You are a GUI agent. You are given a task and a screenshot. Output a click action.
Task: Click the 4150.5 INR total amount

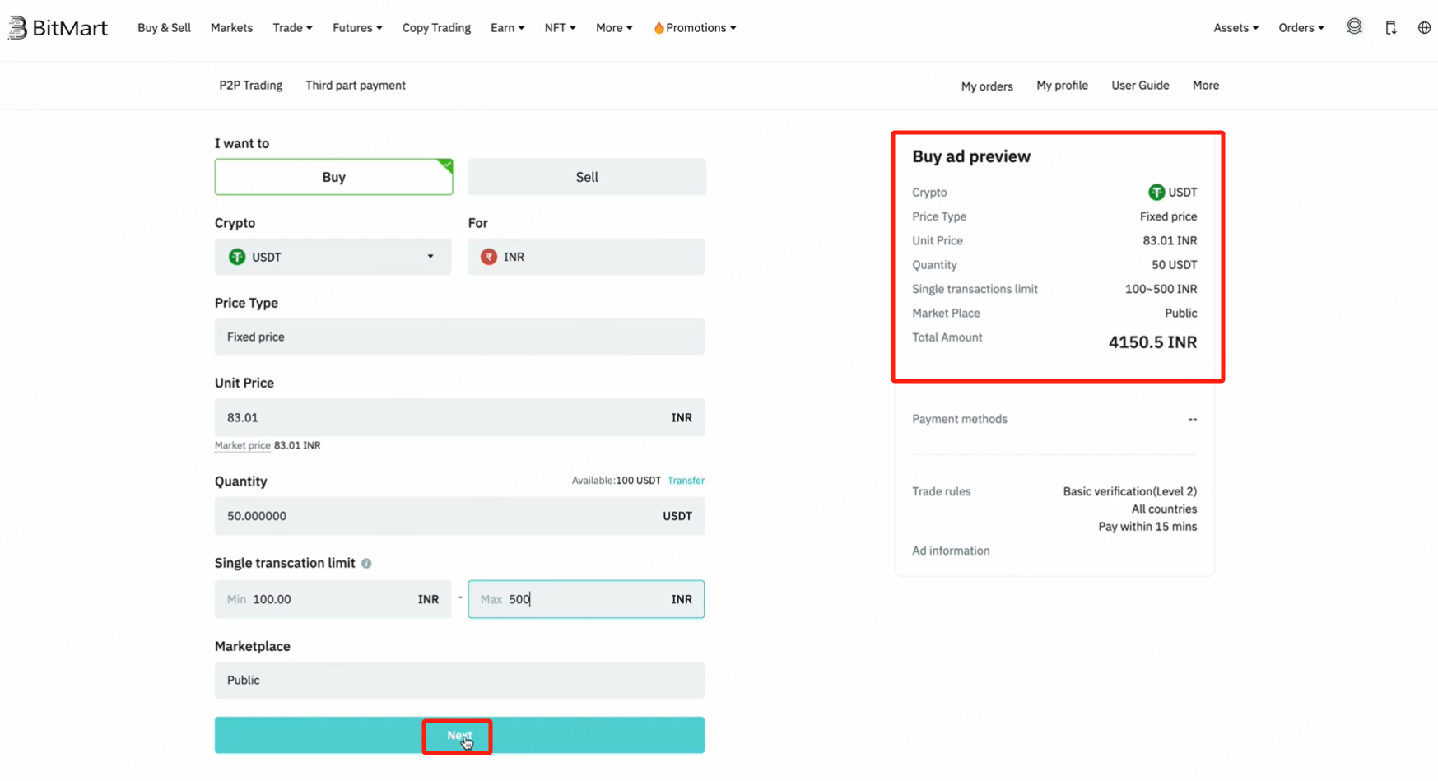coord(1152,342)
